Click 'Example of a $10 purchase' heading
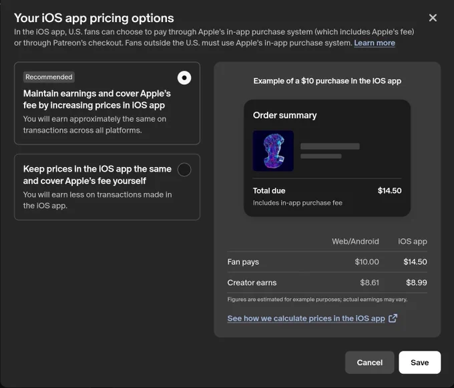This screenshot has width=454, height=388. (x=327, y=81)
